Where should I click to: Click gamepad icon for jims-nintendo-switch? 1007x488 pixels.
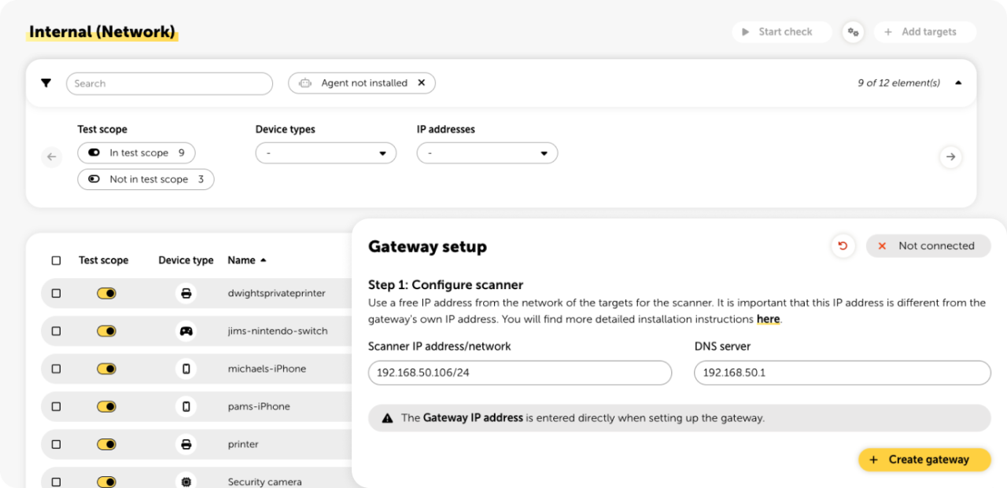tap(186, 331)
